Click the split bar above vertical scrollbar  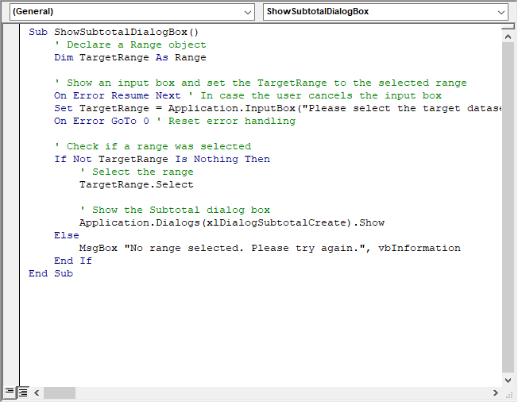[x=508, y=27]
